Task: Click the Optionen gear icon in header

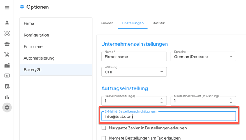Action: 22,7
